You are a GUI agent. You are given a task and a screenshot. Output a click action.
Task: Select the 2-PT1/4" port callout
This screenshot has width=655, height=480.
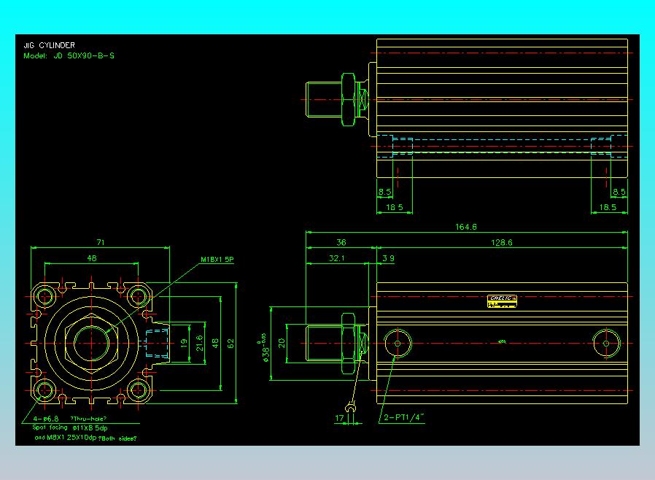(x=404, y=417)
